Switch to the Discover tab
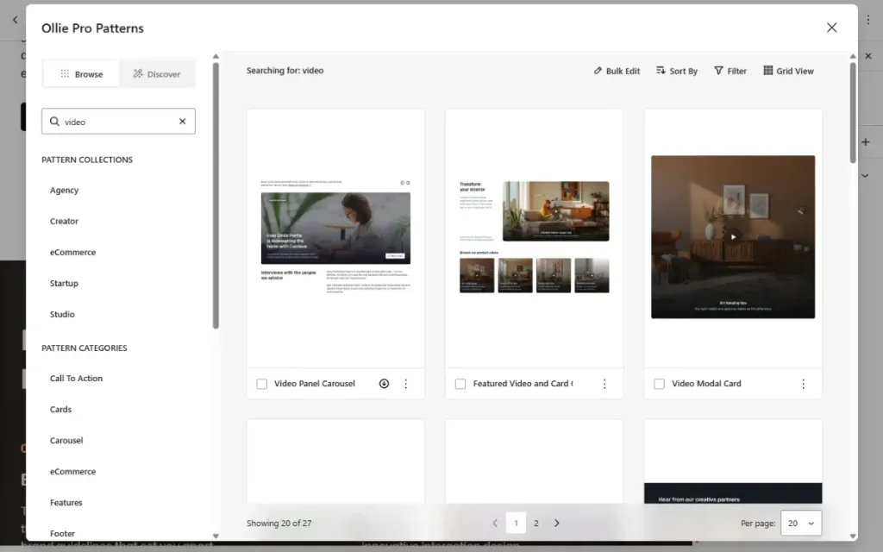This screenshot has height=552, width=883. 157,74
